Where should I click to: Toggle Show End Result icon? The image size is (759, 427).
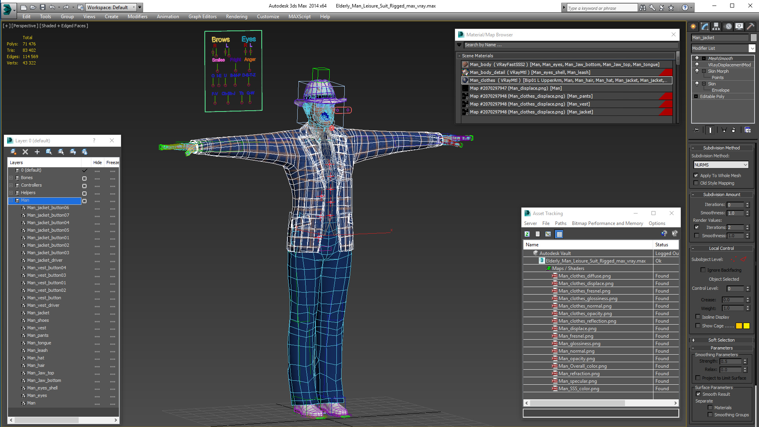tap(710, 130)
